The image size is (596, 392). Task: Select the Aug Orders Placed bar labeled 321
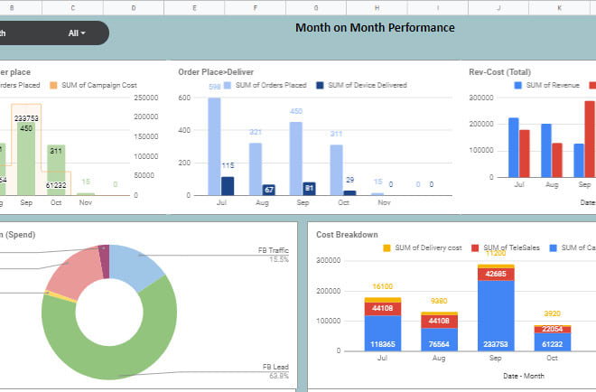pyautogui.click(x=256, y=169)
